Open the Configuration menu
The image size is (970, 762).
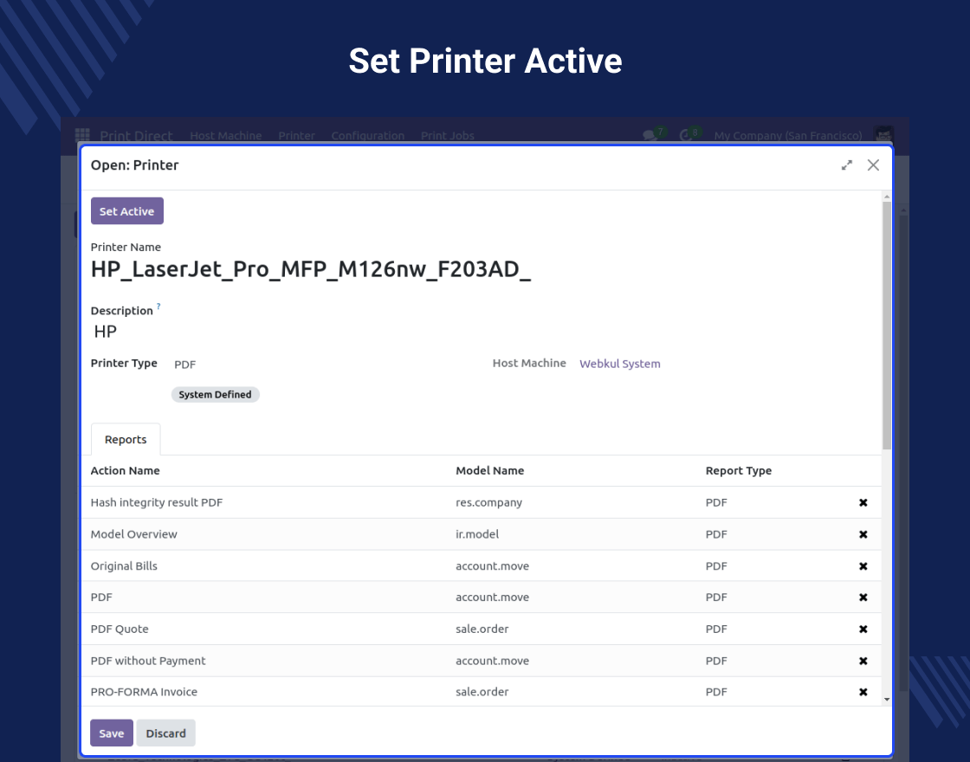tap(367, 136)
